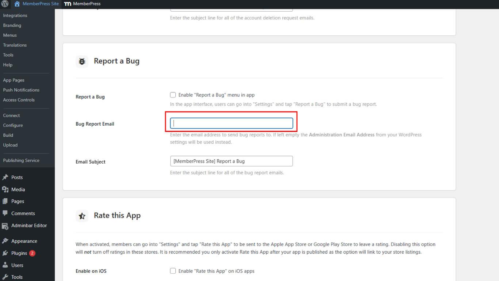Enable "Rate this App" on iOS checkbox

point(173,271)
